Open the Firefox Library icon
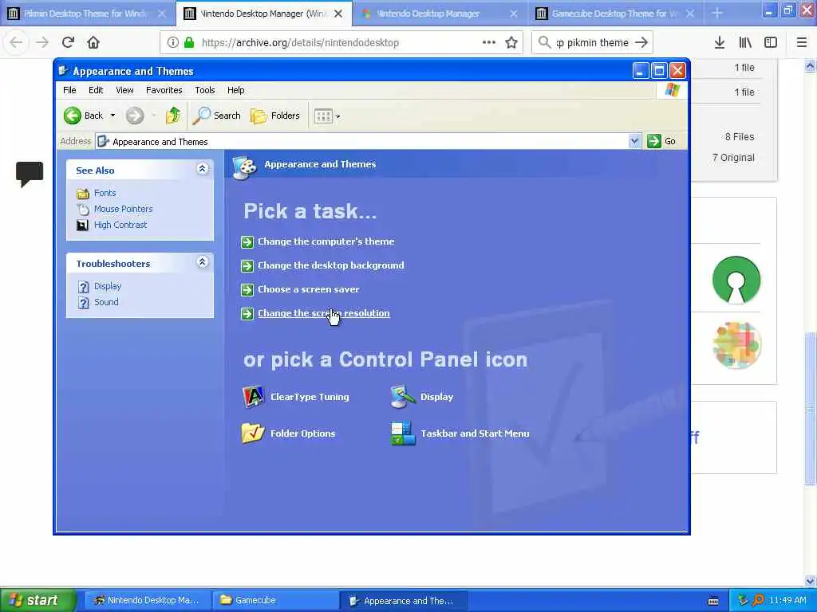The image size is (817, 612). [745, 42]
